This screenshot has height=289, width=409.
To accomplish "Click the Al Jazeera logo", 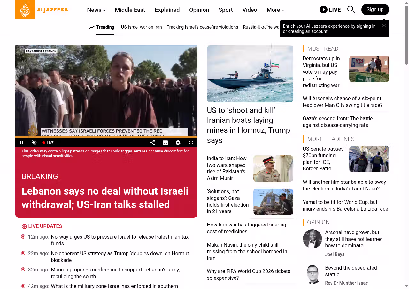I will [x=42, y=10].
